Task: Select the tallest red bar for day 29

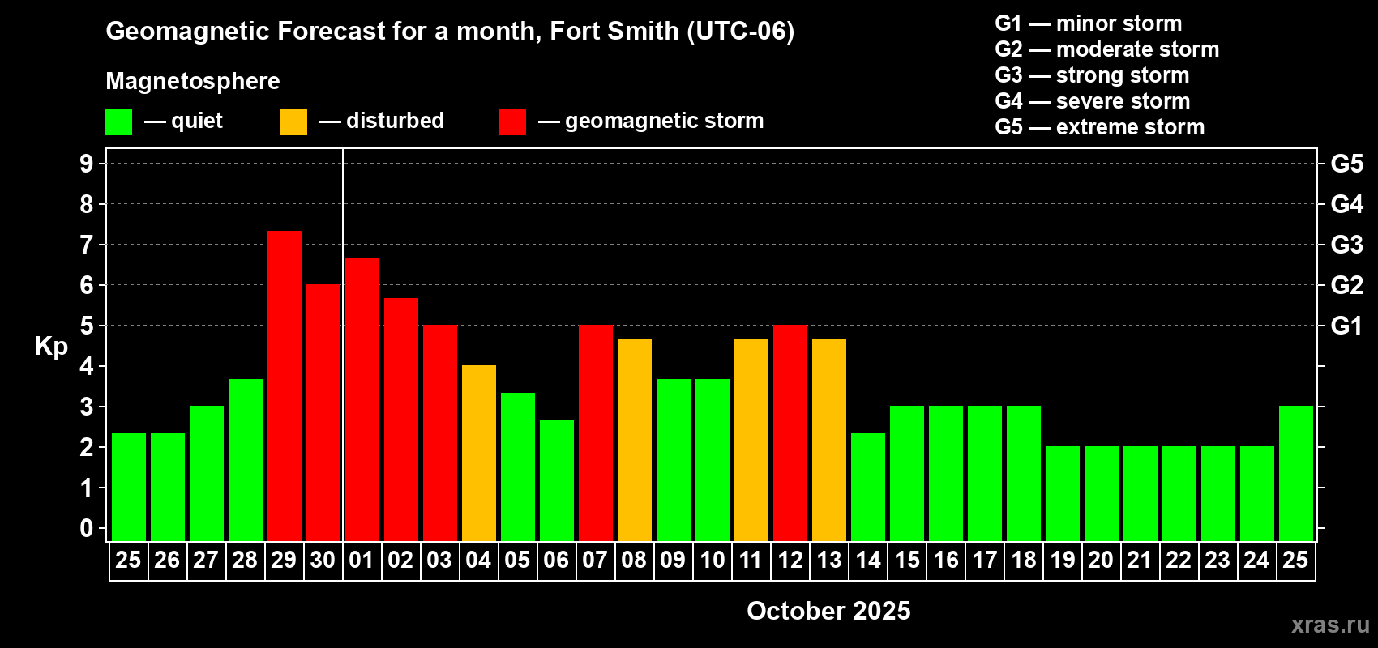Action: point(285,386)
